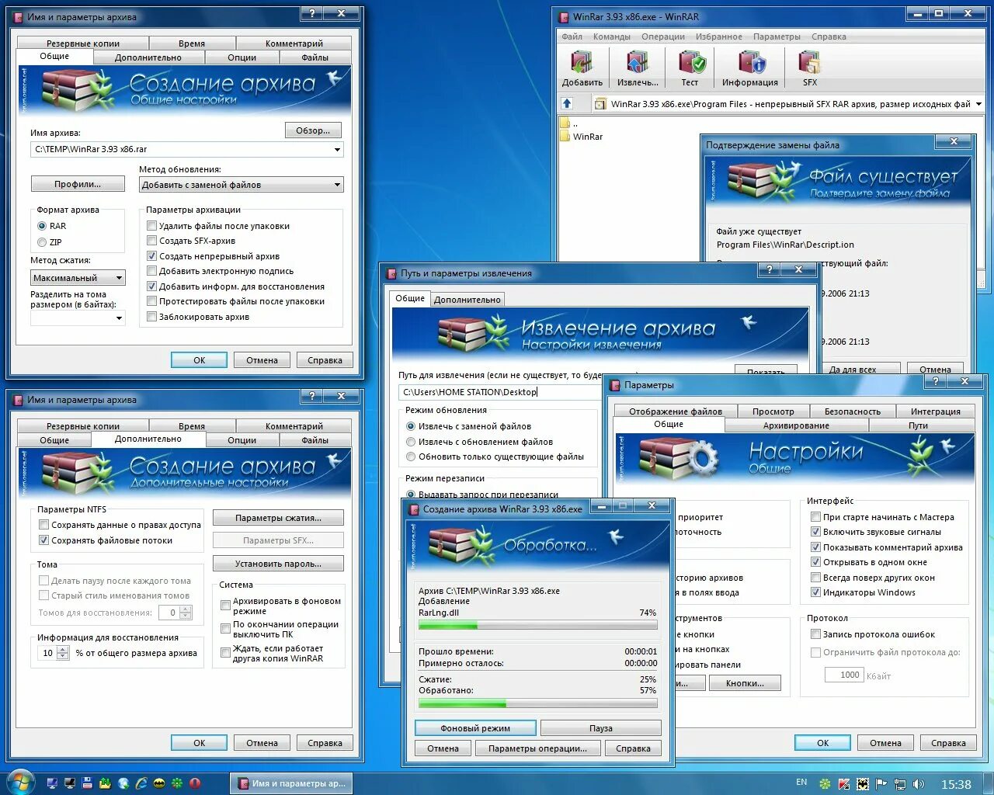This screenshot has height=795, width=994.
Task: Increase the recovery info percent spinner
Action: click(64, 650)
